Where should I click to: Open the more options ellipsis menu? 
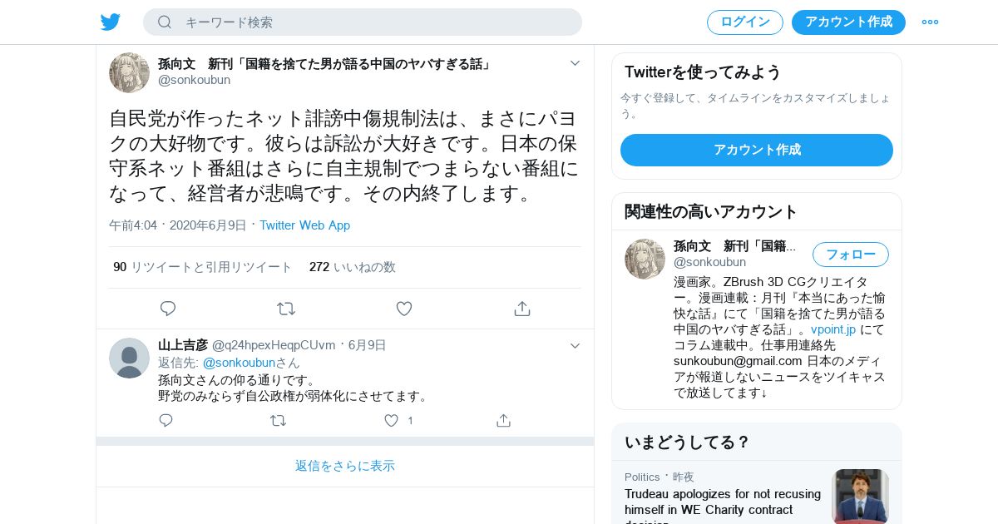pos(930,22)
